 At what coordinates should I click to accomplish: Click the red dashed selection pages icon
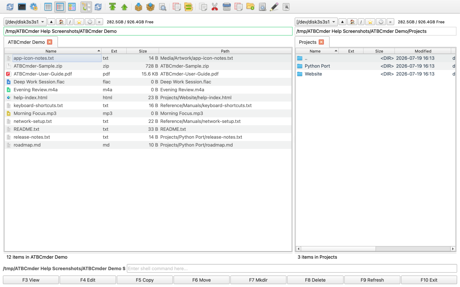pyautogui.click(x=177, y=7)
